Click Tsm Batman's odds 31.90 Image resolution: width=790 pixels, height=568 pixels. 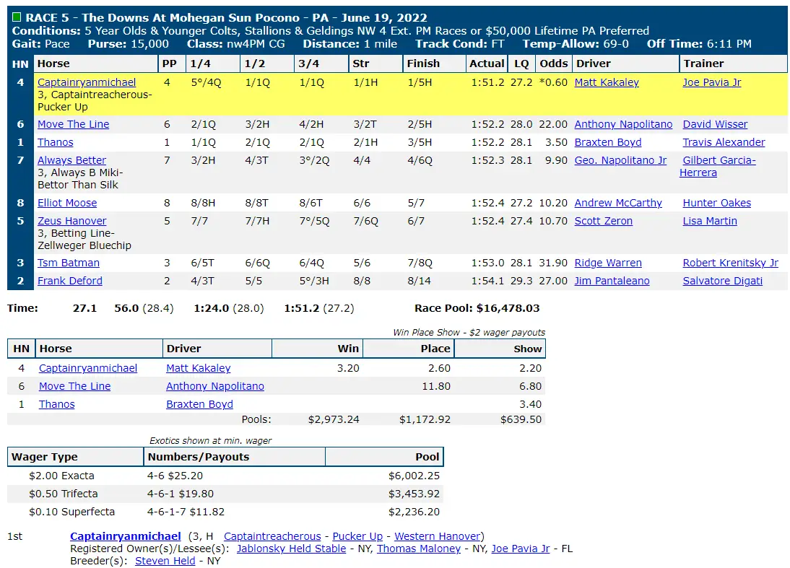[553, 262]
